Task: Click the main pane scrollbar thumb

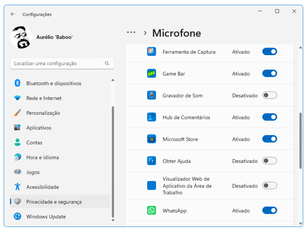Action: [300, 141]
